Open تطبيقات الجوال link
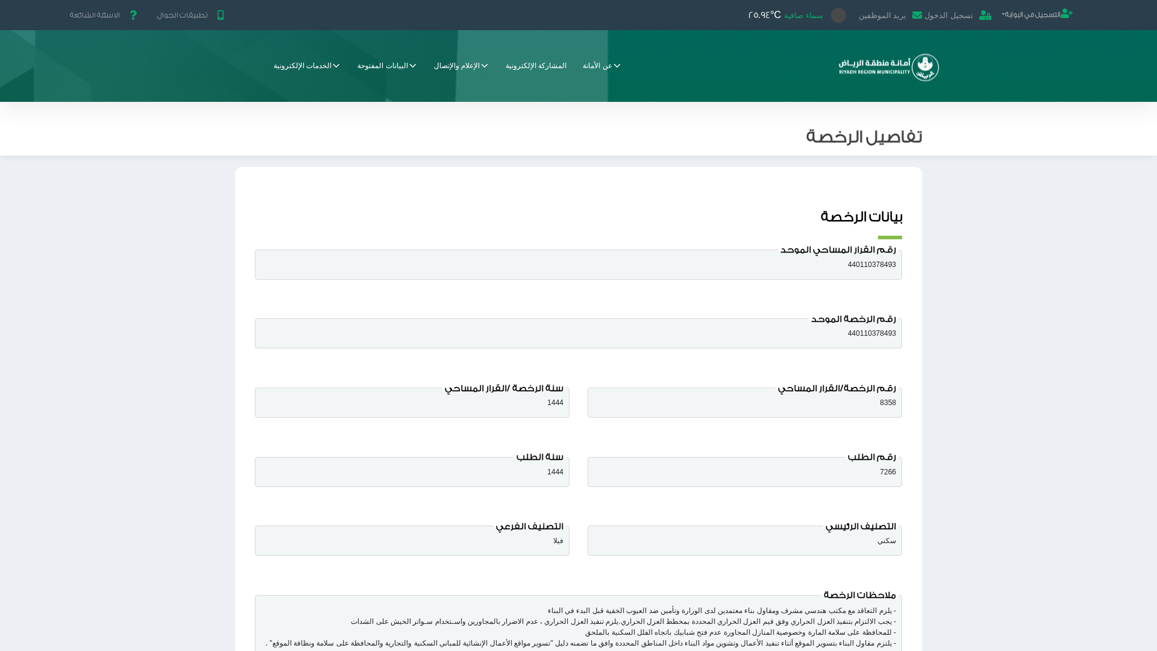This screenshot has width=1157, height=651. point(182,15)
